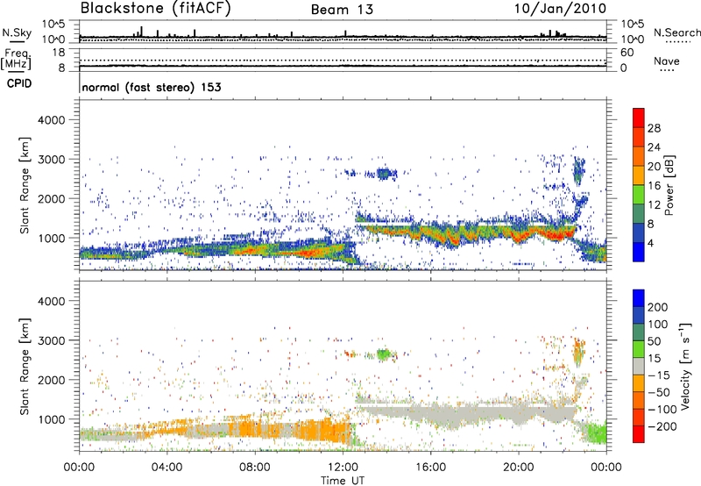This screenshot has width=701, height=486.
Task: Click the Blackstone (fitACF) plot title
Action: [155, 8]
